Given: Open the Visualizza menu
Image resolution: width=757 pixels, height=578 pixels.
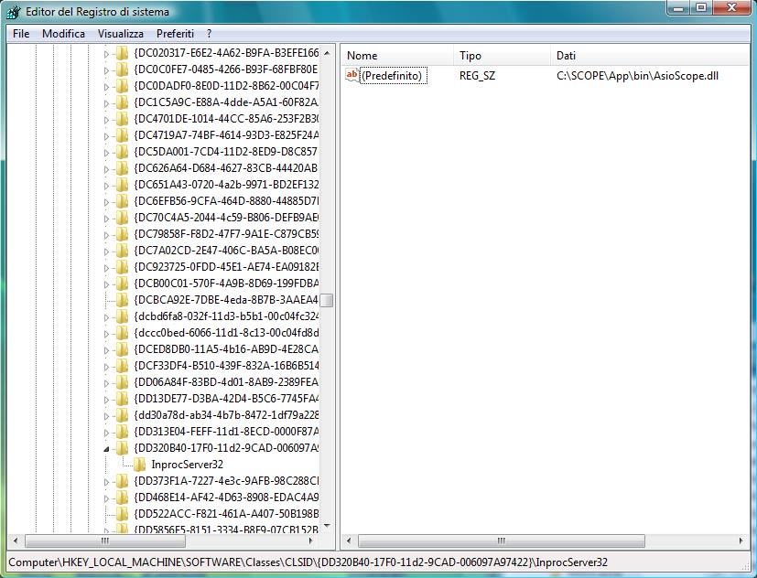Looking at the screenshot, I should pos(123,33).
